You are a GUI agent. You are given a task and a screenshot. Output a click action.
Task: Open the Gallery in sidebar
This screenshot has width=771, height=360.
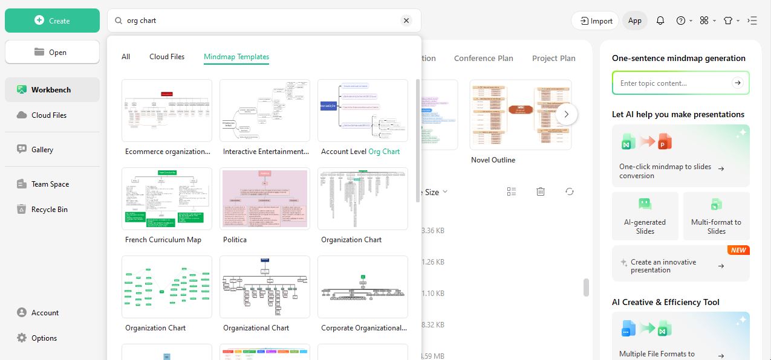(52, 149)
